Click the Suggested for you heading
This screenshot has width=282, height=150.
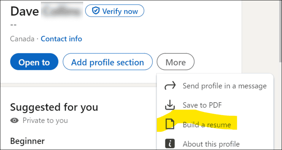(x=54, y=107)
